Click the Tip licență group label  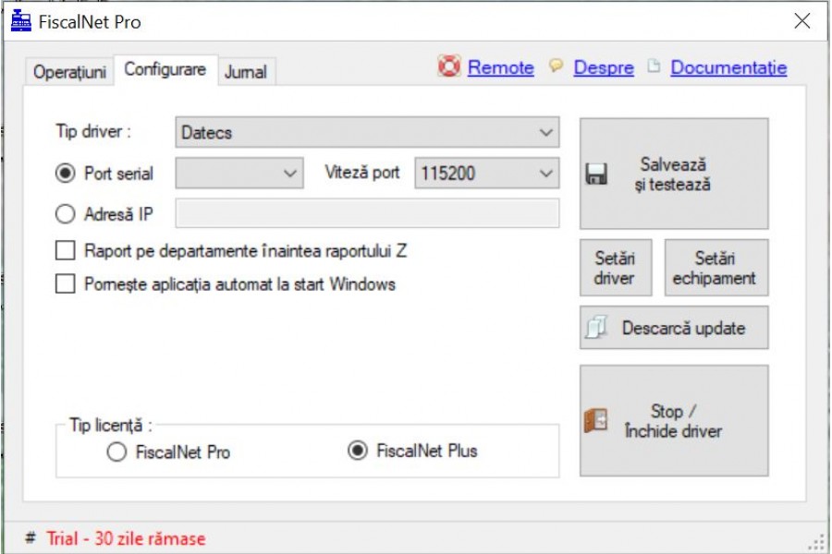[111, 425]
